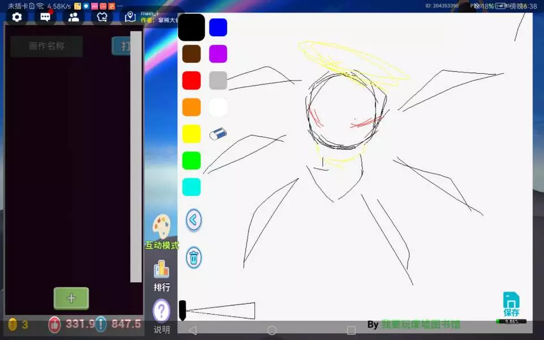The width and height of the screenshot is (544, 340).
Task: Click the red thumbs-up likes icon
Action: pyautogui.click(x=54, y=325)
